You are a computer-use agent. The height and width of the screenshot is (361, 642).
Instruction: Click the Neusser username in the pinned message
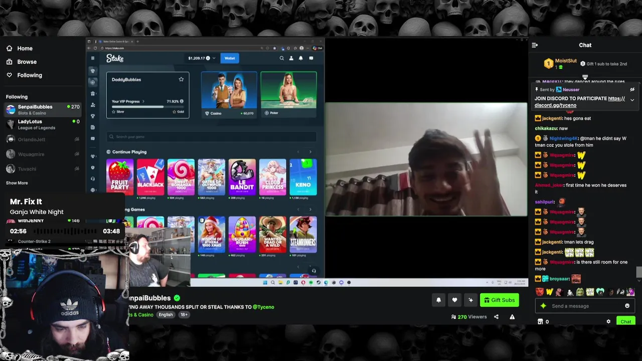point(571,90)
